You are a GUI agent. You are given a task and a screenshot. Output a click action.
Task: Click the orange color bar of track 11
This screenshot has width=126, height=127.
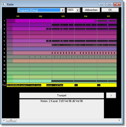pyautogui.click(x=65, y=61)
